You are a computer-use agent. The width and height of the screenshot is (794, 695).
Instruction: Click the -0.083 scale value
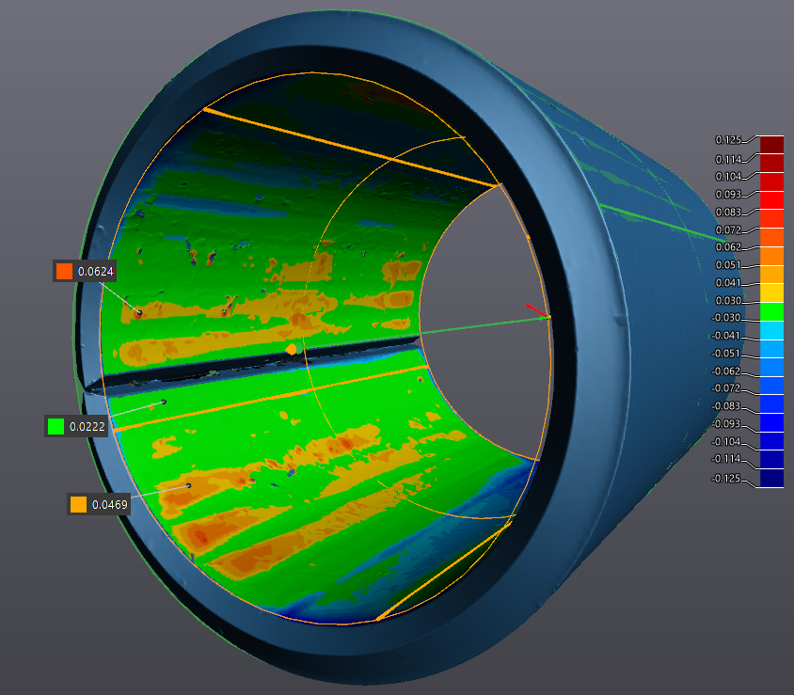[726, 406]
